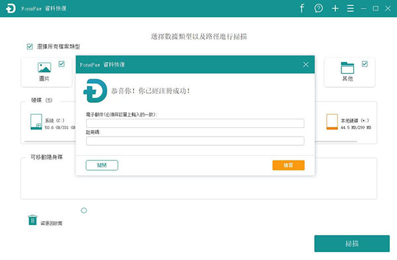The image size is (397, 260).
Task: Select the 其他 folder type icon
Action: [x=347, y=68]
